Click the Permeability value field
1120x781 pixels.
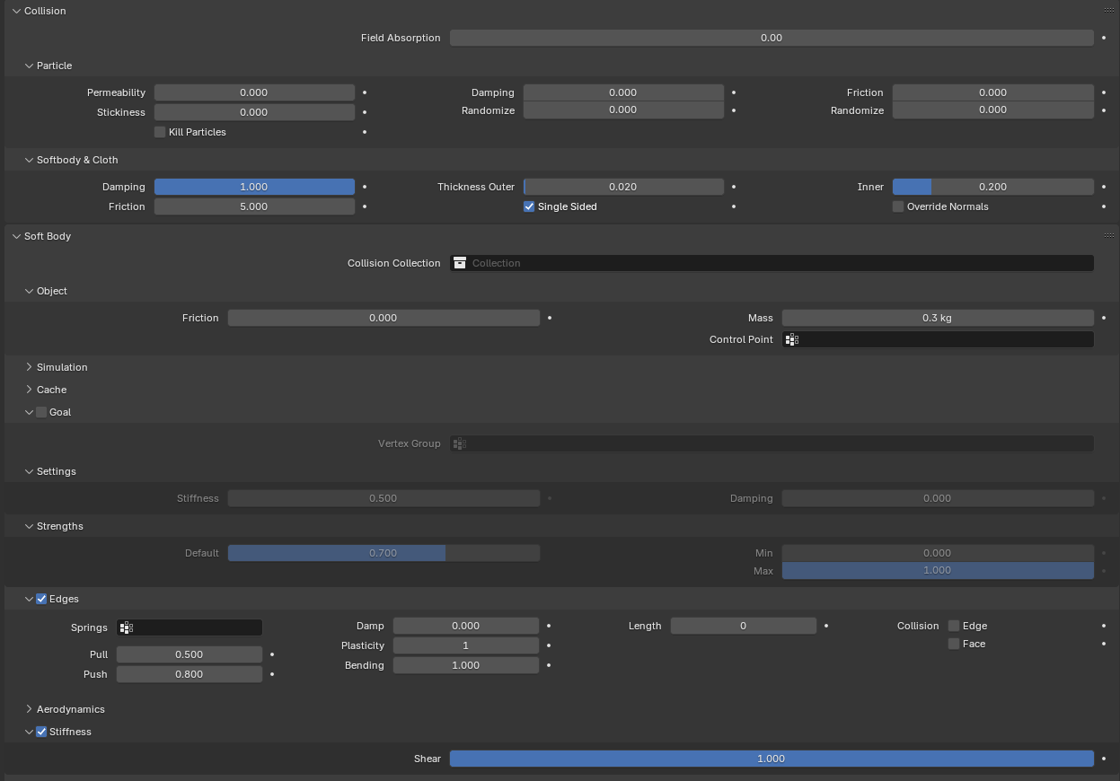pos(254,92)
